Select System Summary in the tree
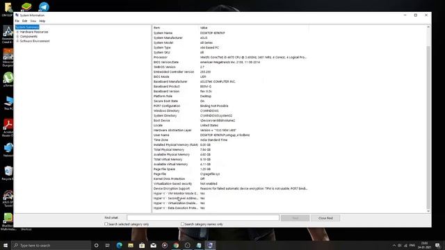The height and width of the screenshot is (250, 445). coord(27,27)
